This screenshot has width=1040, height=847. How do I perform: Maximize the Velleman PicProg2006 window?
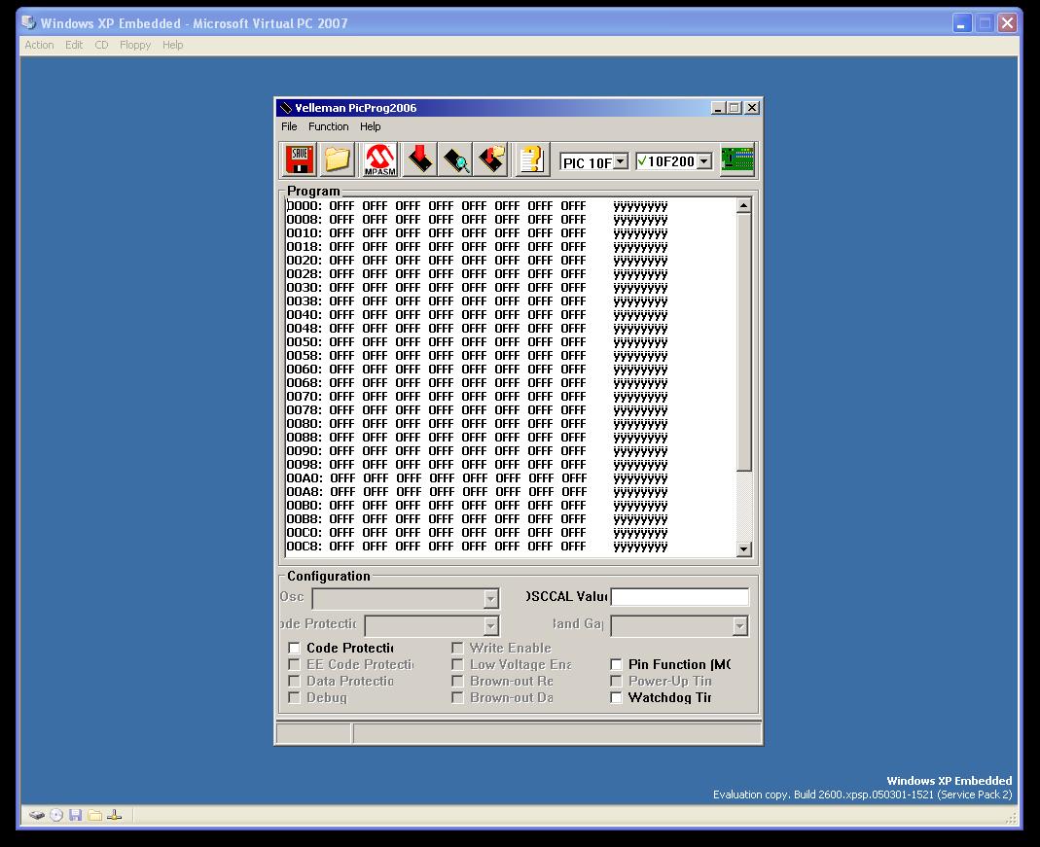click(x=734, y=108)
